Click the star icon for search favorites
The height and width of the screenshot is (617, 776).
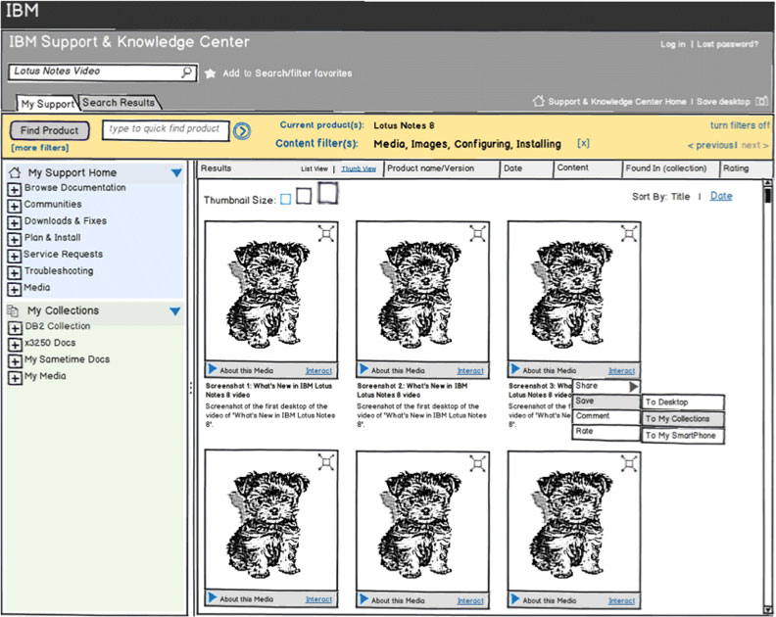pyautogui.click(x=210, y=73)
